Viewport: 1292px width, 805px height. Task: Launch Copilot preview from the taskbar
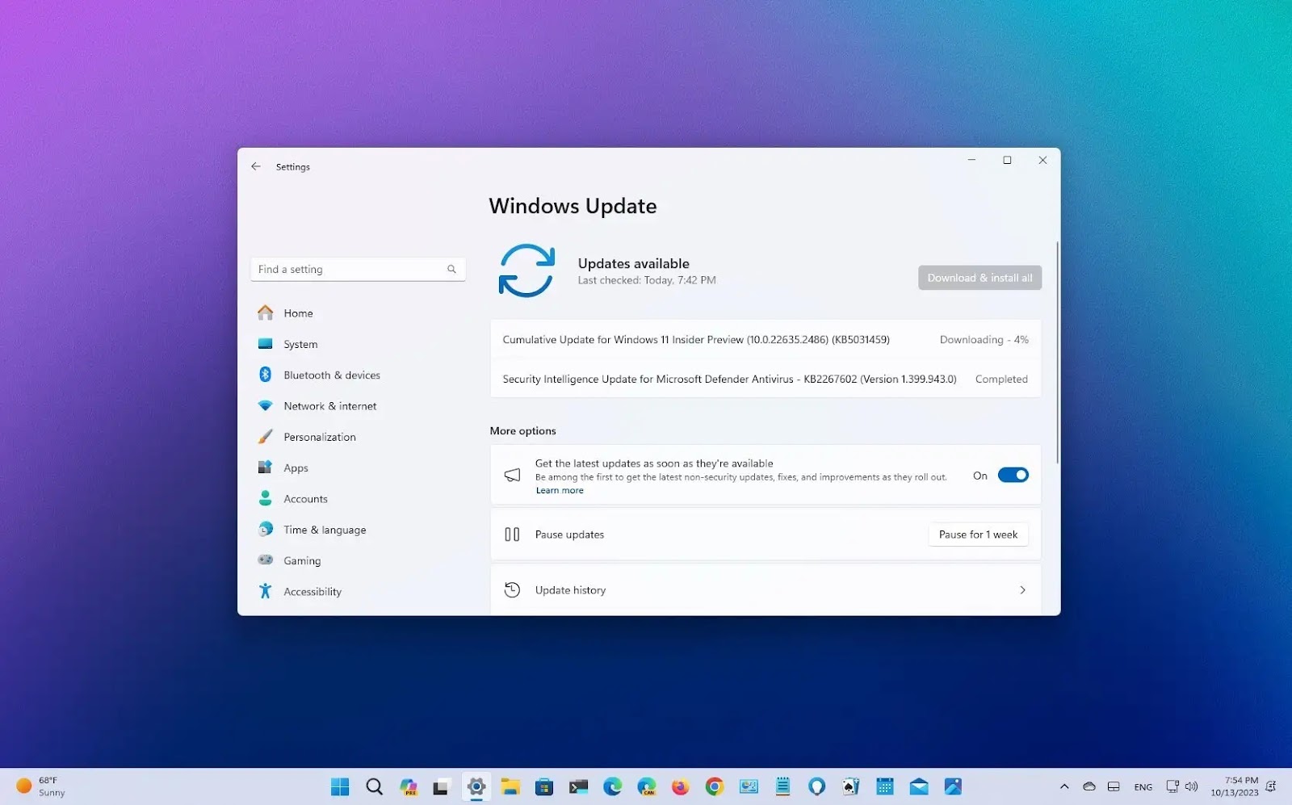point(409,786)
